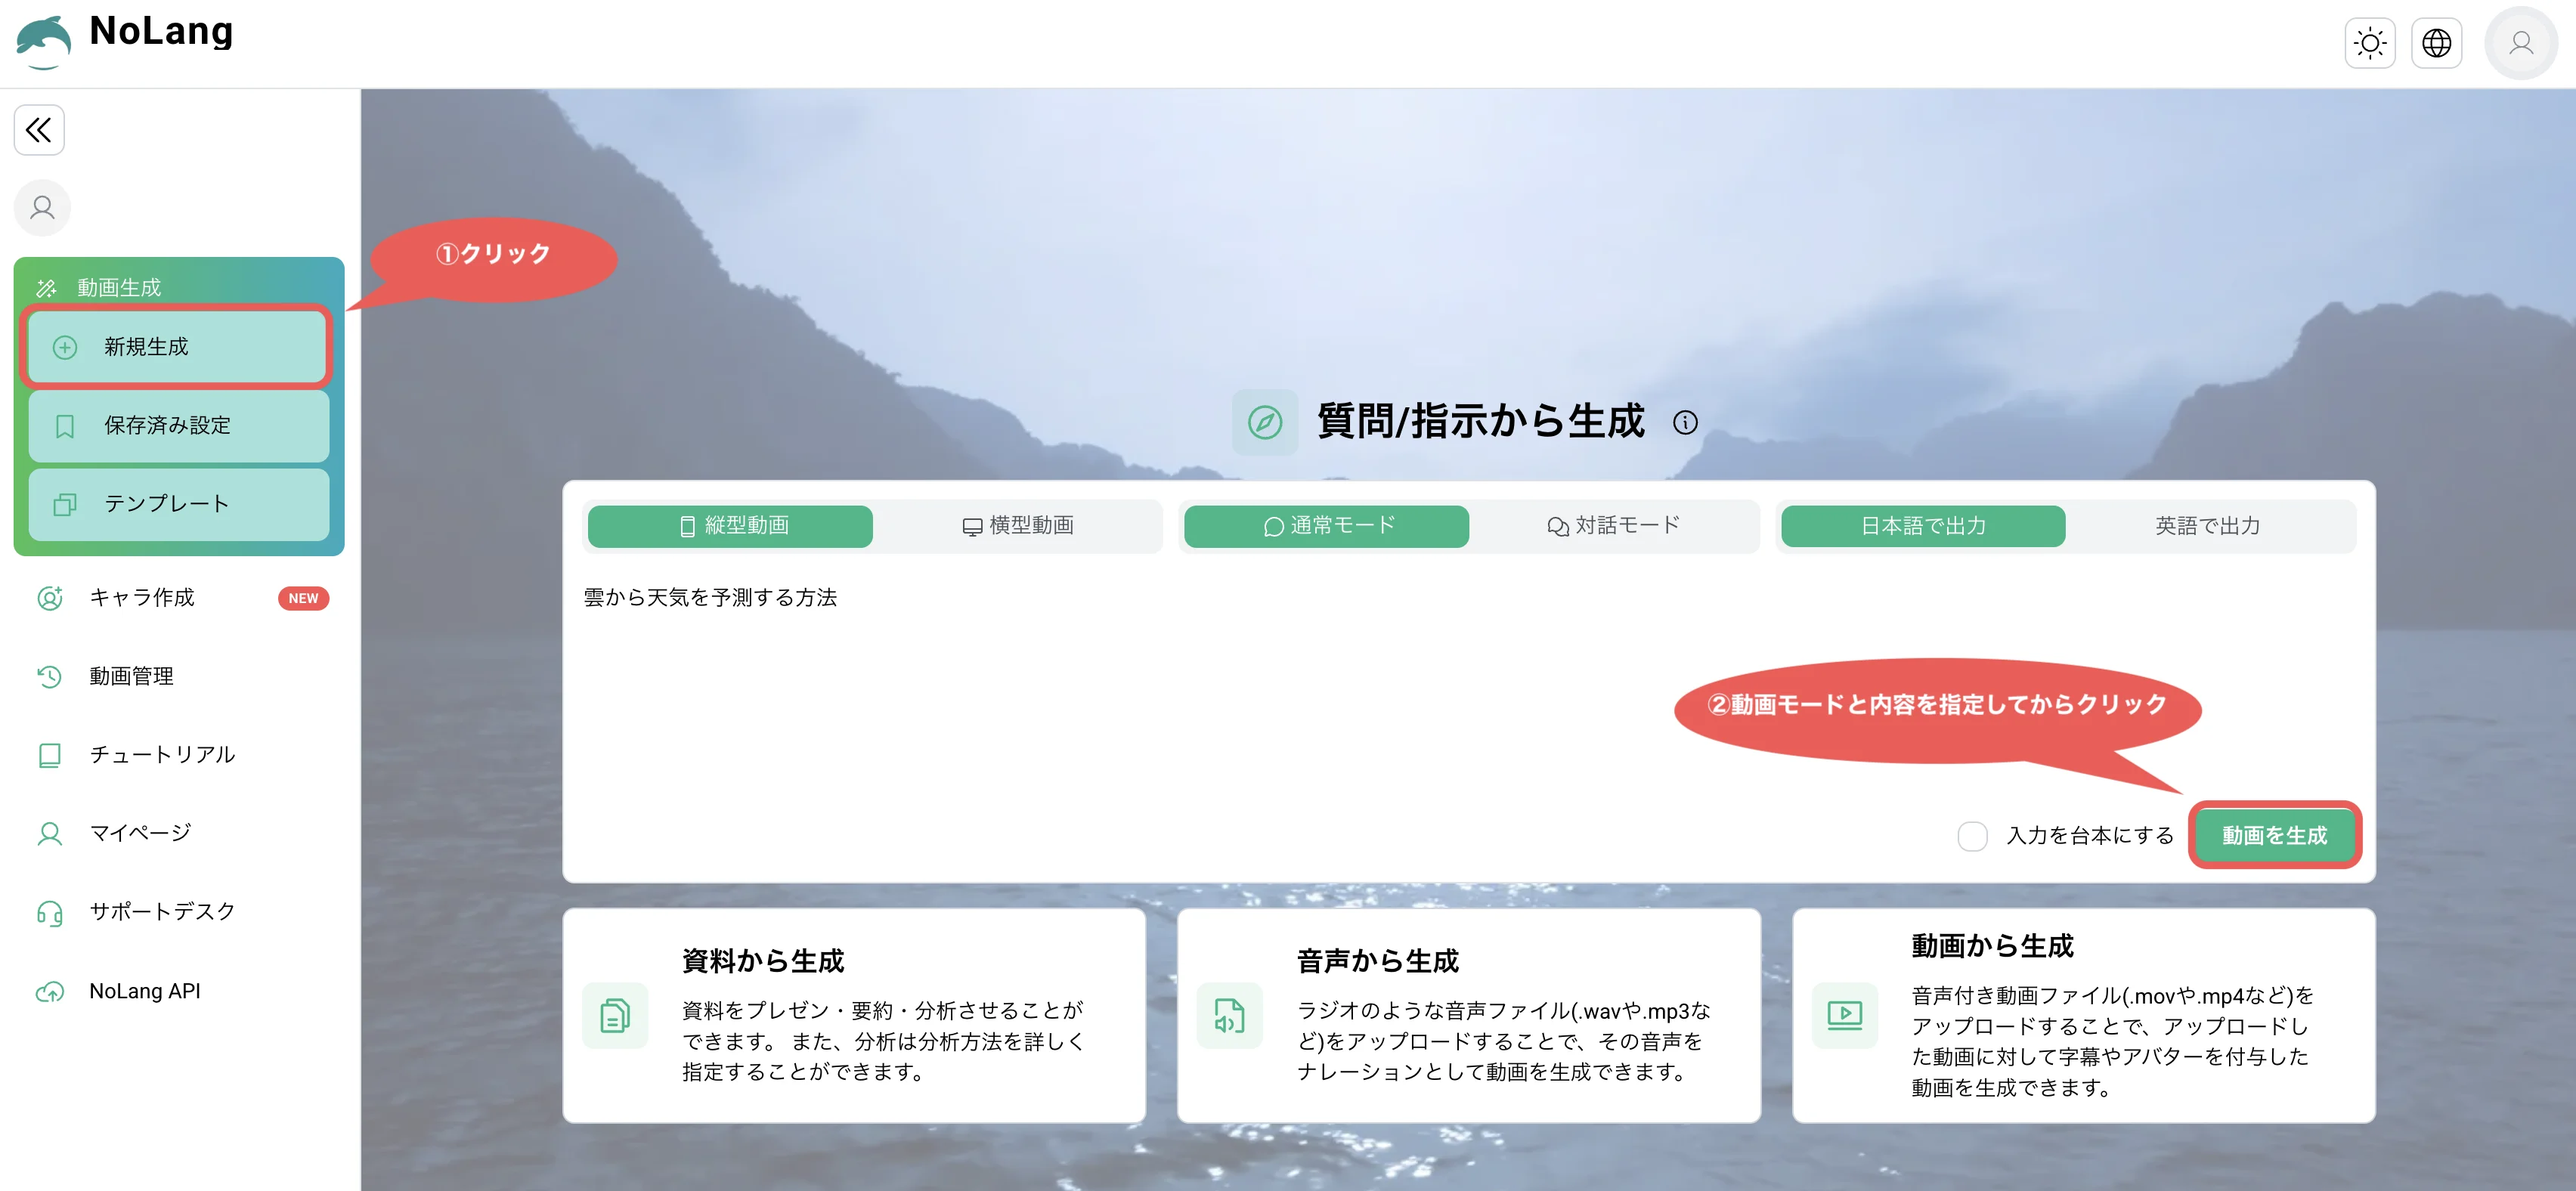The height and width of the screenshot is (1191, 2576).
Task: Click the audio file icon in 音声から生成
Action: pyautogui.click(x=1229, y=1016)
